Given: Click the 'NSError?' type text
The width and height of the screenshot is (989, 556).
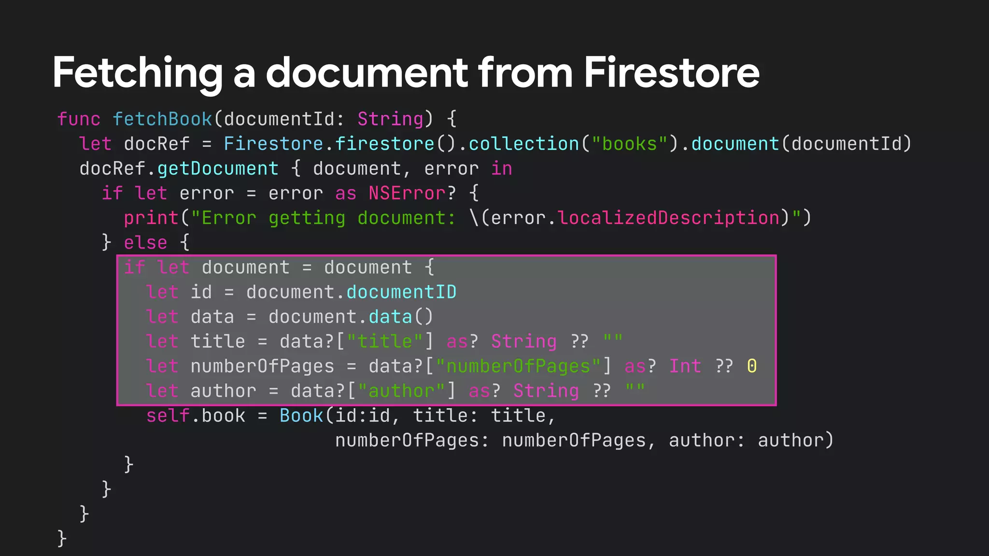Looking at the screenshot, I should pyautogui.click(x=412, y=193).
